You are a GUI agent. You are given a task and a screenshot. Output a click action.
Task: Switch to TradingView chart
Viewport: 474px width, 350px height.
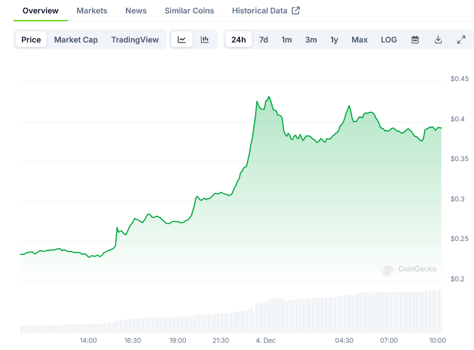coord(135,40)
